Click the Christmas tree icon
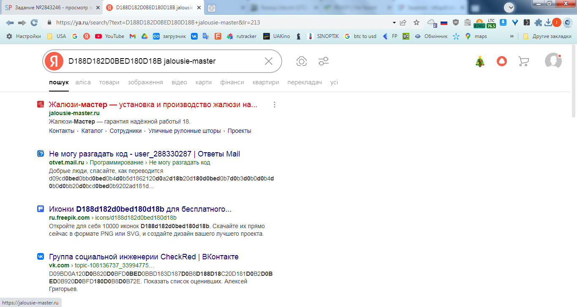This screenshot has height=307, width=577. coord(480,61)
